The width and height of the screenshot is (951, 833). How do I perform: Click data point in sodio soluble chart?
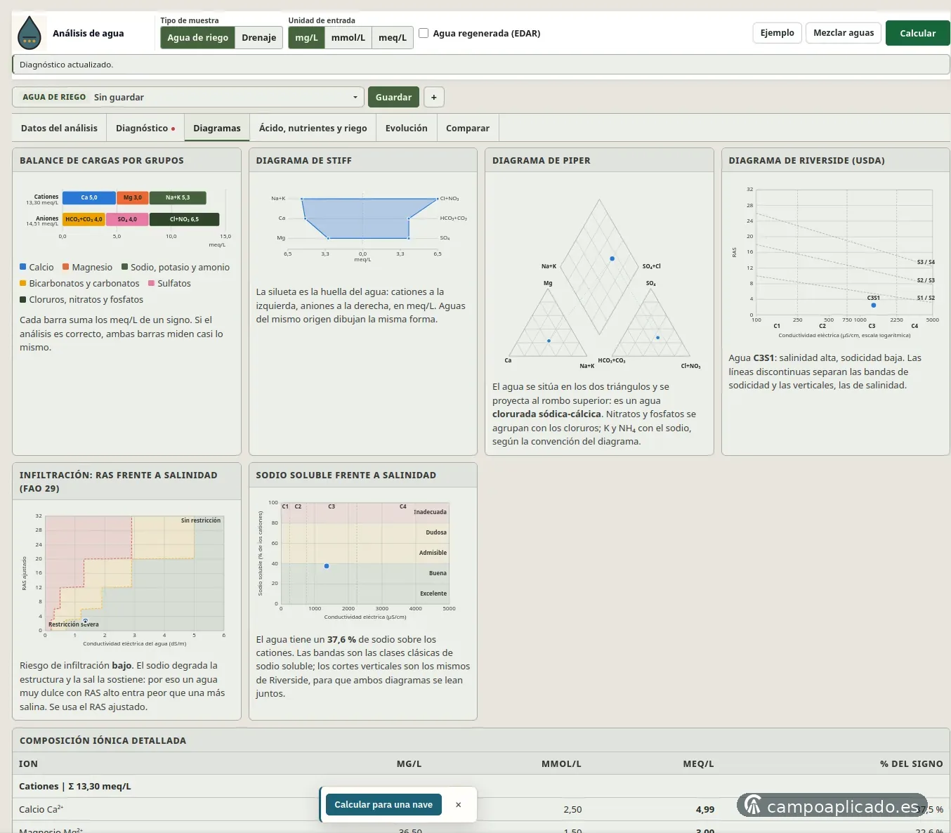click(327, 566)
